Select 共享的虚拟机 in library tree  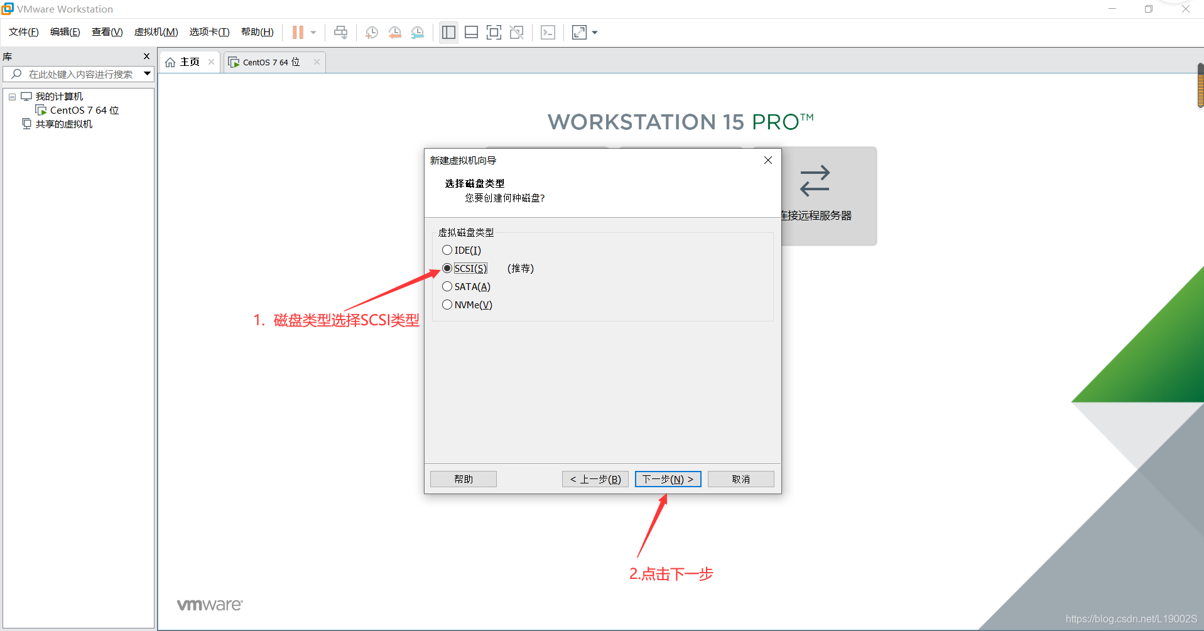click(x=64, y=124)
